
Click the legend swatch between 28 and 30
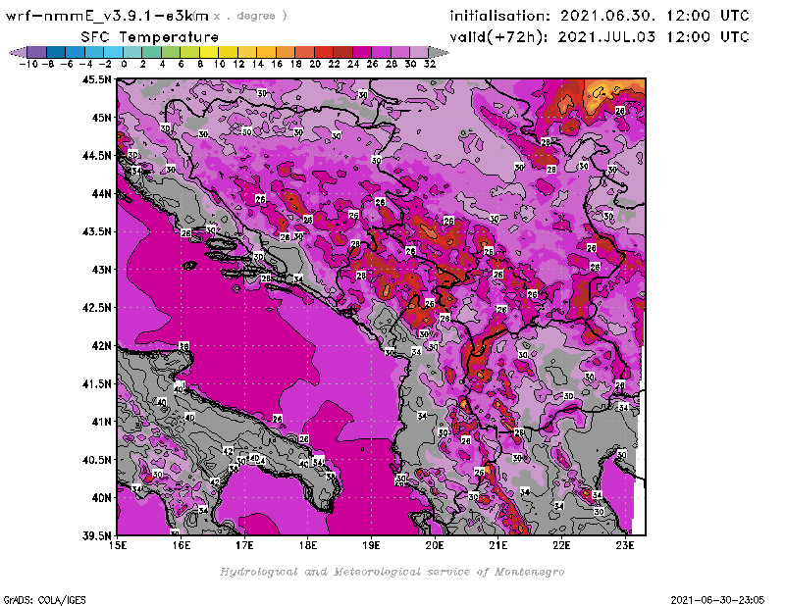point(400,52)
